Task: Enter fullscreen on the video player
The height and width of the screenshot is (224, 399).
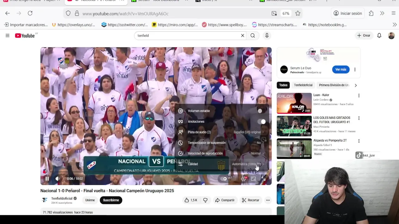Action: 263,179
